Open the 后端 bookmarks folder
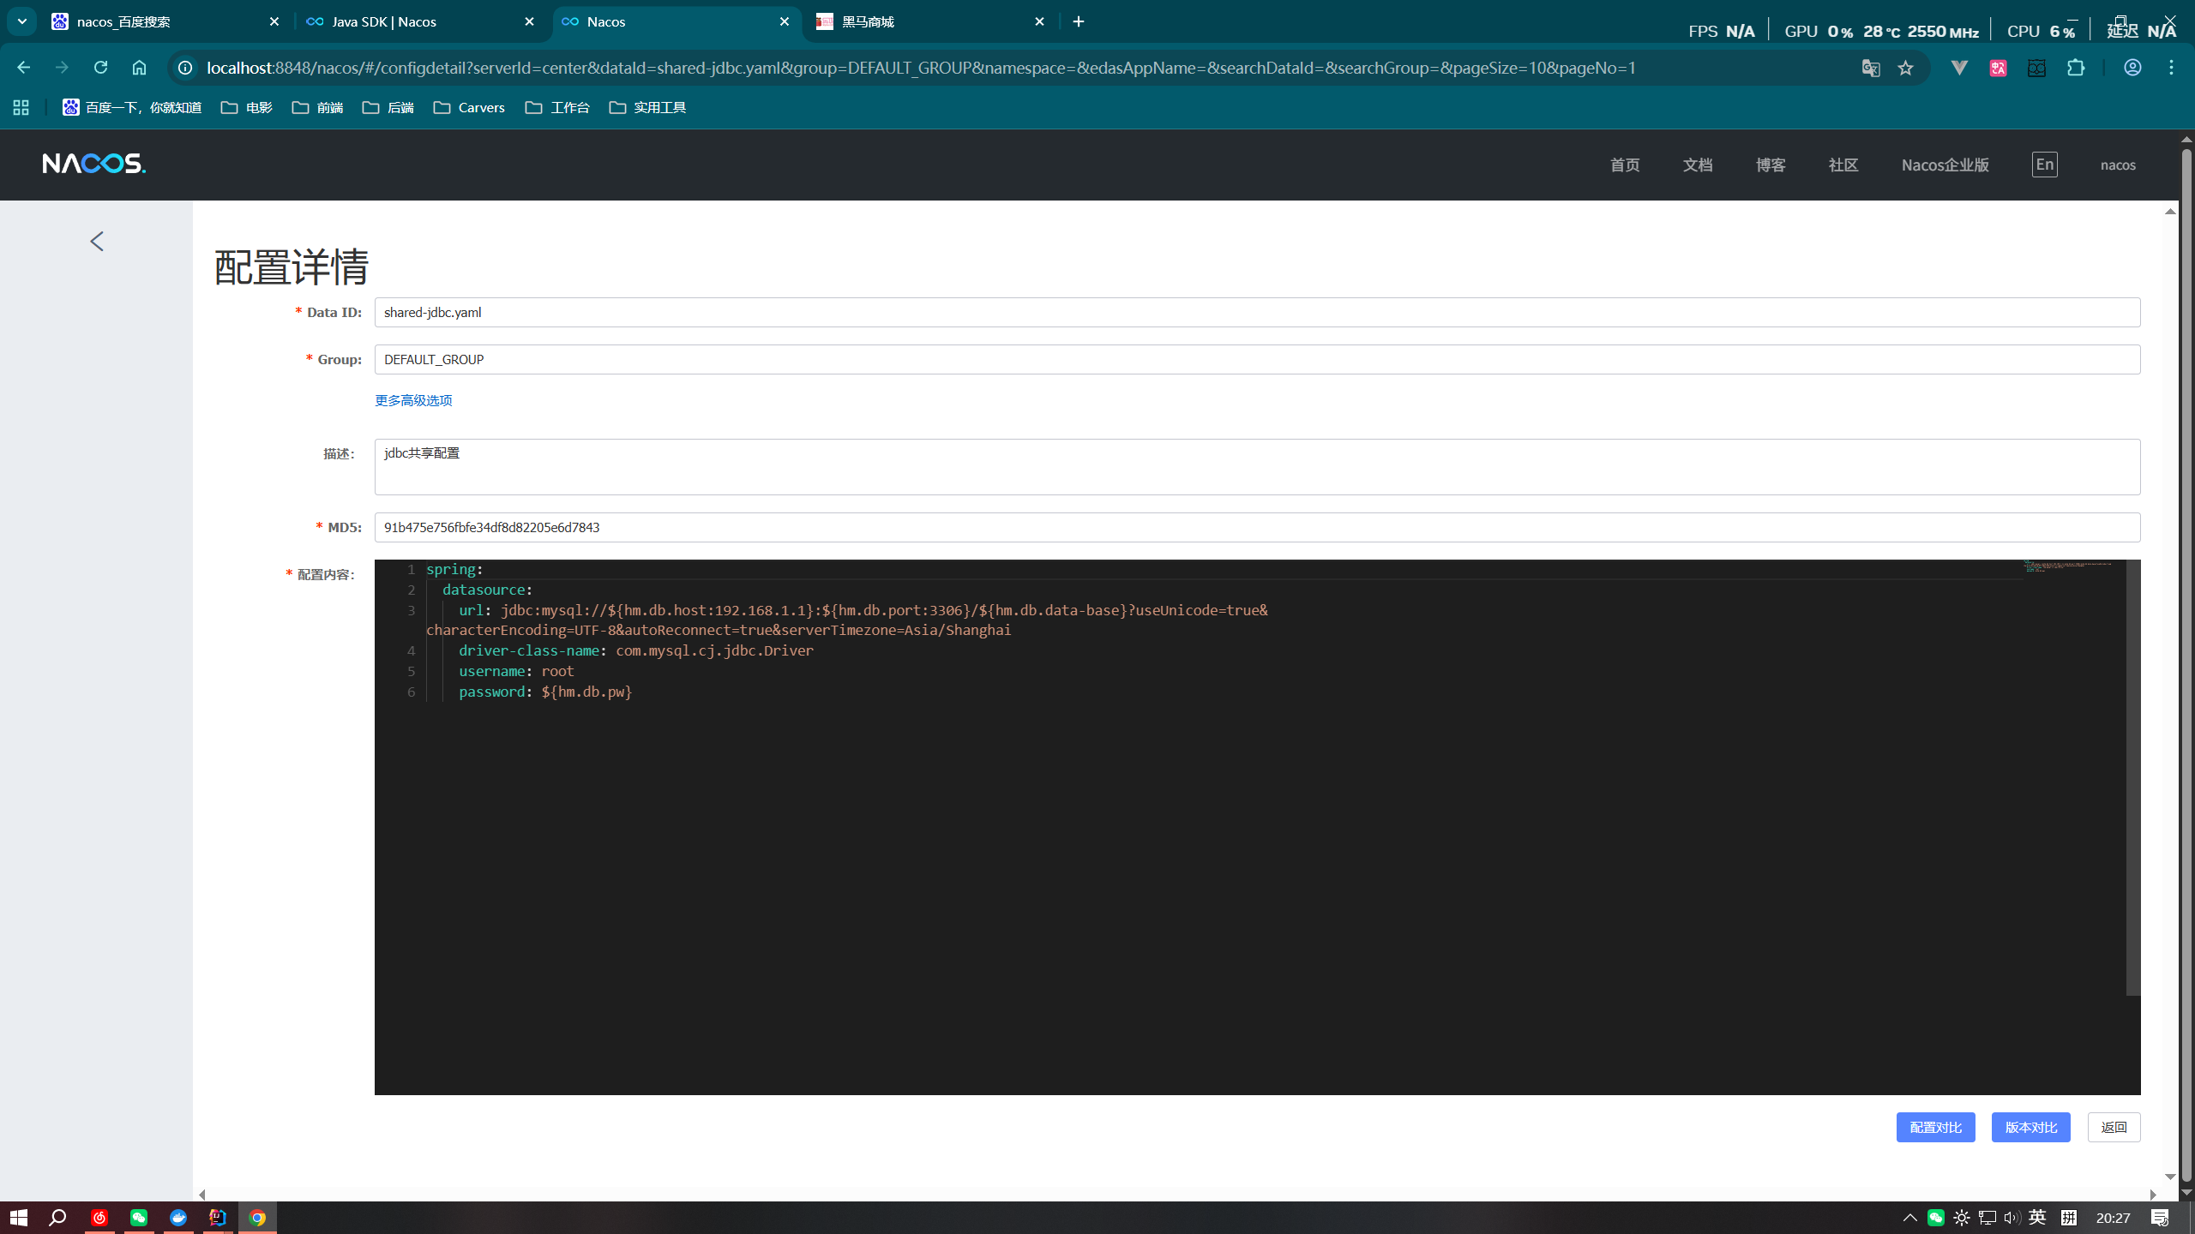 click(388, 107)
